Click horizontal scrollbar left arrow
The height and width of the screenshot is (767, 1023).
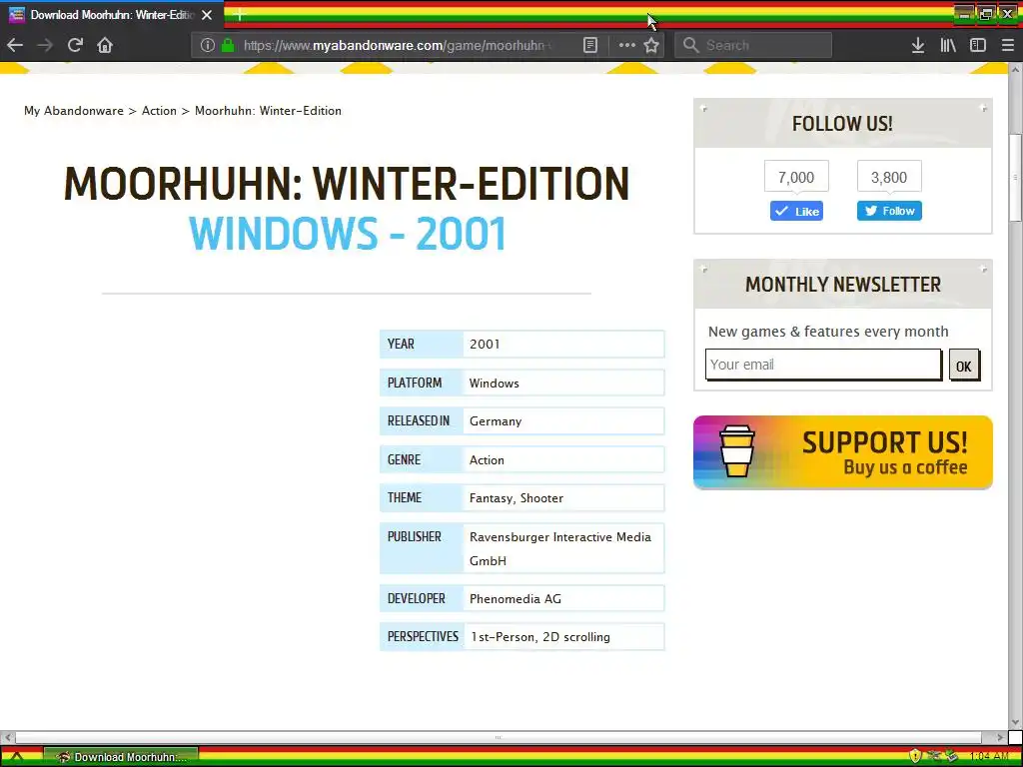point(7,738)
